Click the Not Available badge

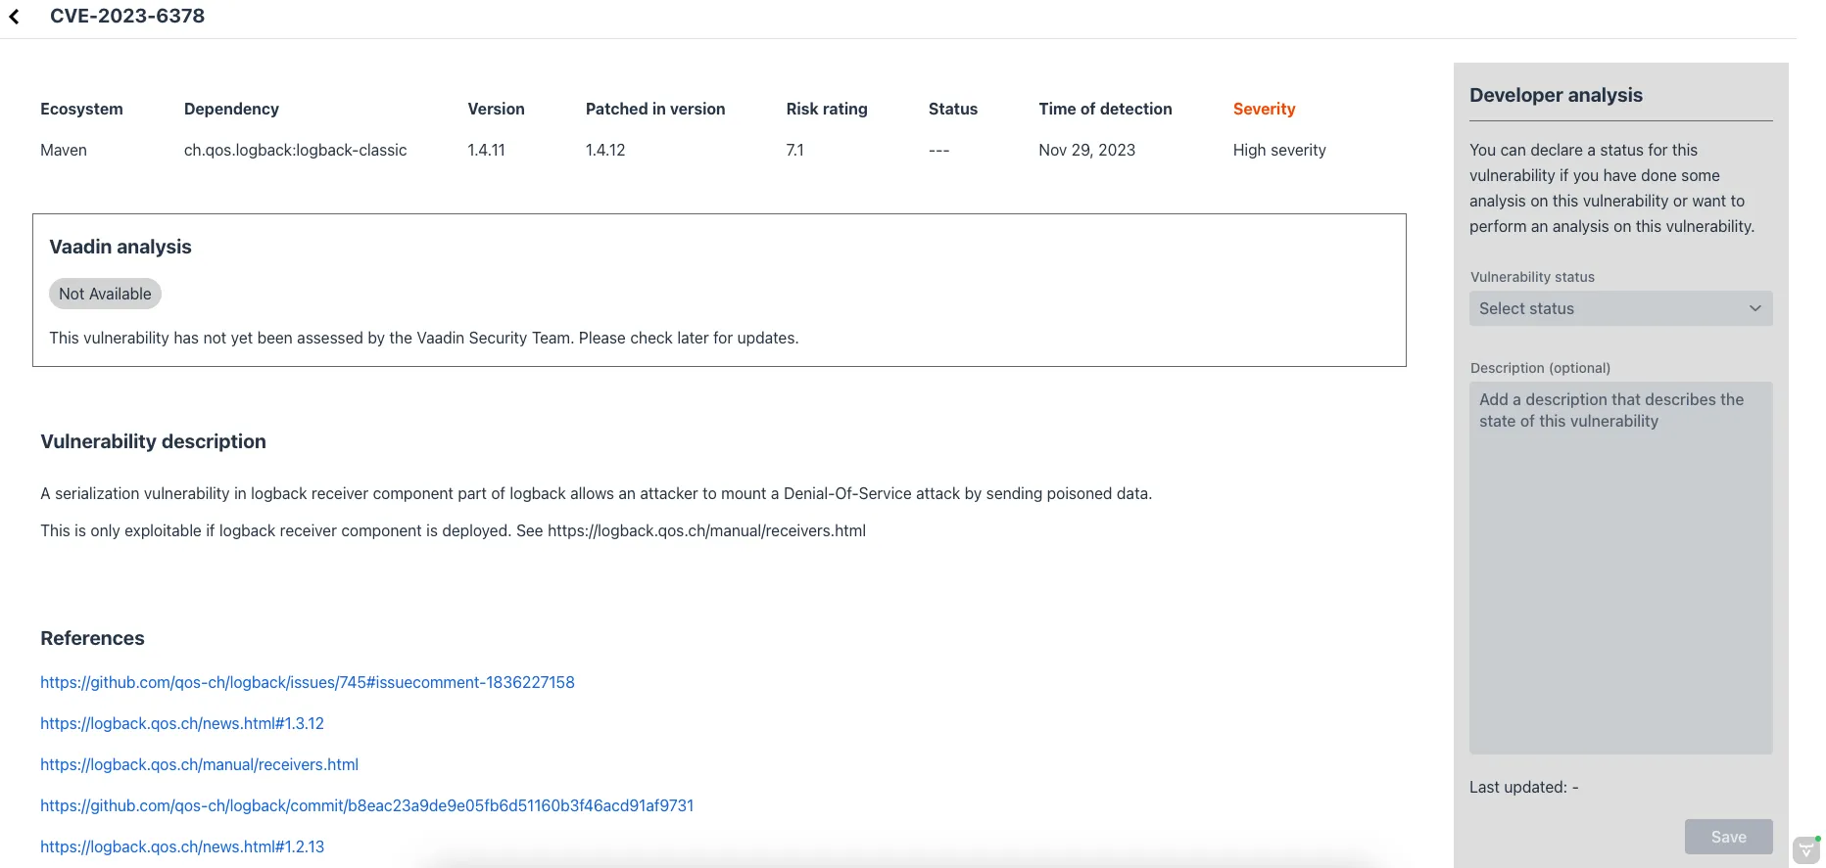[x=105, y=294]
